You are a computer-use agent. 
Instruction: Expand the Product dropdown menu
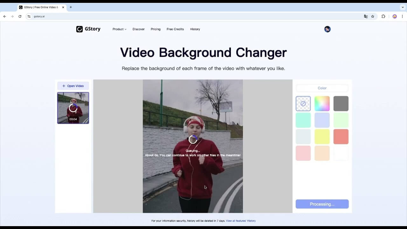(119, 29)
